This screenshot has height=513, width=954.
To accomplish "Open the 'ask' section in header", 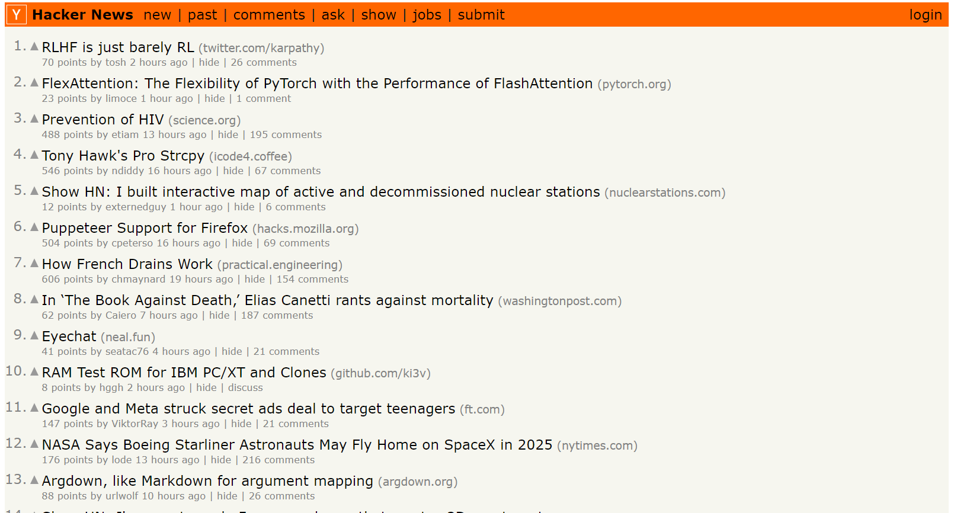I will (333, 15).
